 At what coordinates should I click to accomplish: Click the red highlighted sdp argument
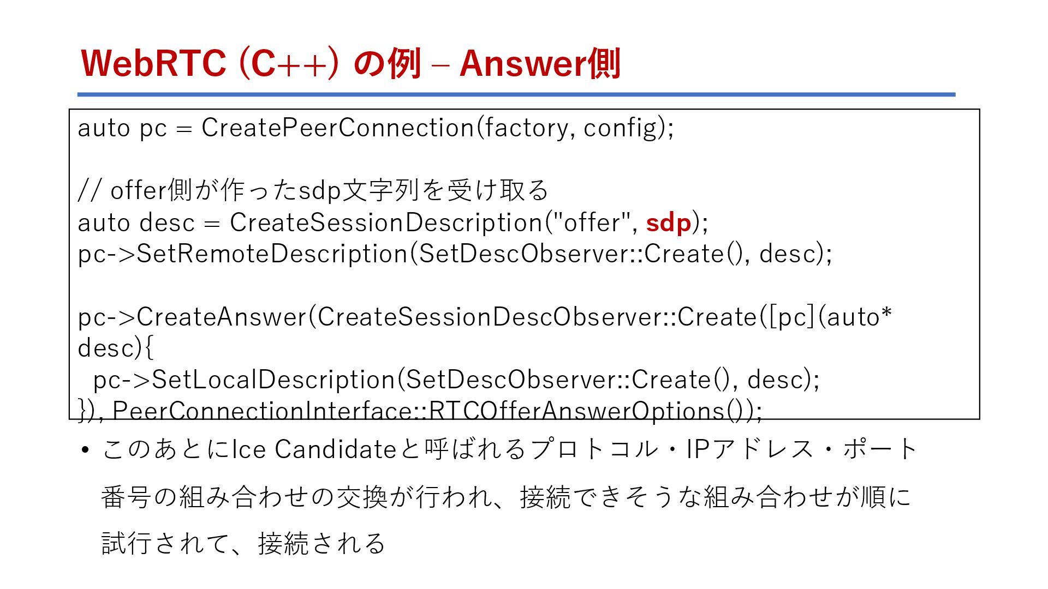tap(669, 223)
